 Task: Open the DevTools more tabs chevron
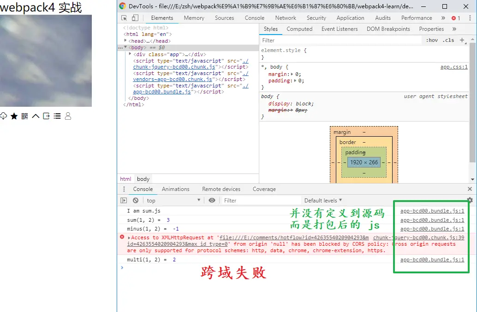(443, 18)
